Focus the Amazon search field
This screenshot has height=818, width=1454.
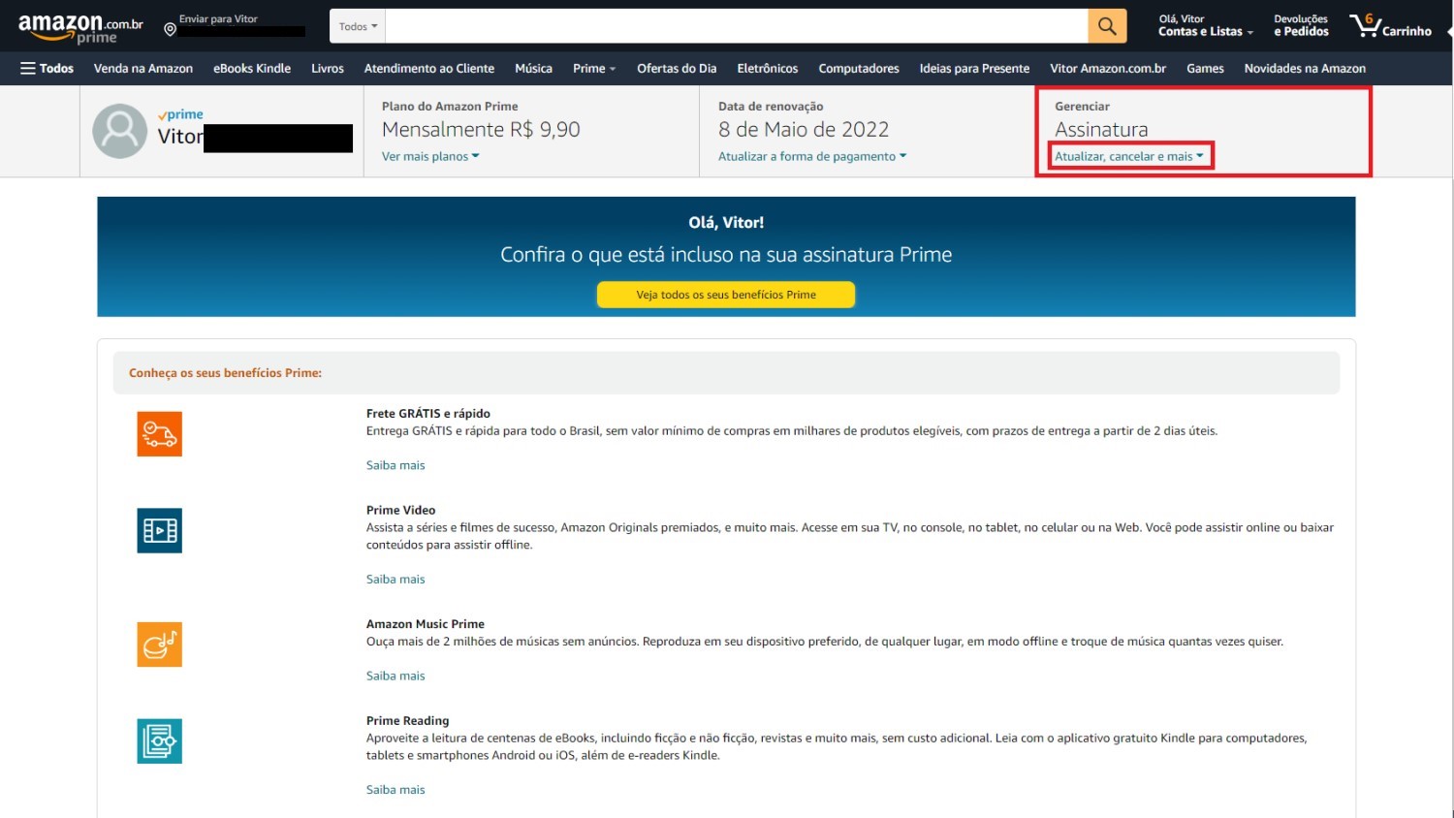[737, 26]
